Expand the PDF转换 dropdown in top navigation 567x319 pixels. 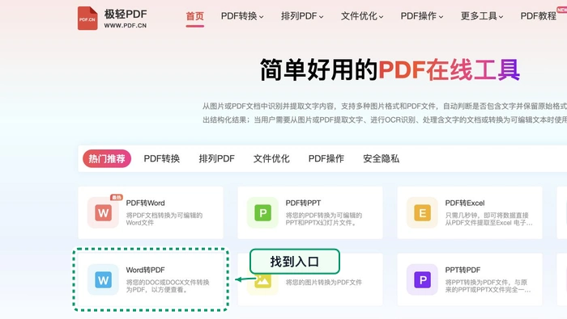[x=242, y=16]
